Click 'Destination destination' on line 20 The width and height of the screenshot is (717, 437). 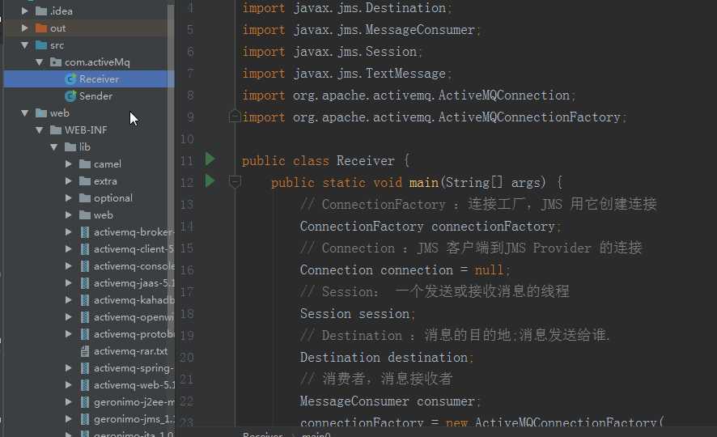(x=384, y=358)
